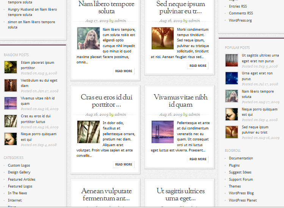The width and height of the screenshot is (284, 208).
Task: Click 'admin' author on Sed neque ipsum post
Action: [x=194, y=20]
